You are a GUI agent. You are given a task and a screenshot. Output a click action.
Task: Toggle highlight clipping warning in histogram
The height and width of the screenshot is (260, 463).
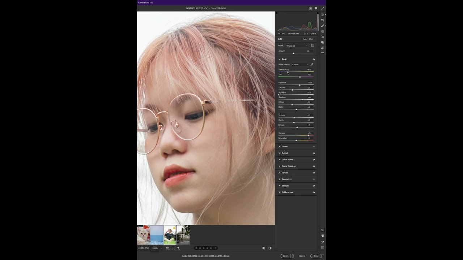pyautogui.click(x=318, y=13)
